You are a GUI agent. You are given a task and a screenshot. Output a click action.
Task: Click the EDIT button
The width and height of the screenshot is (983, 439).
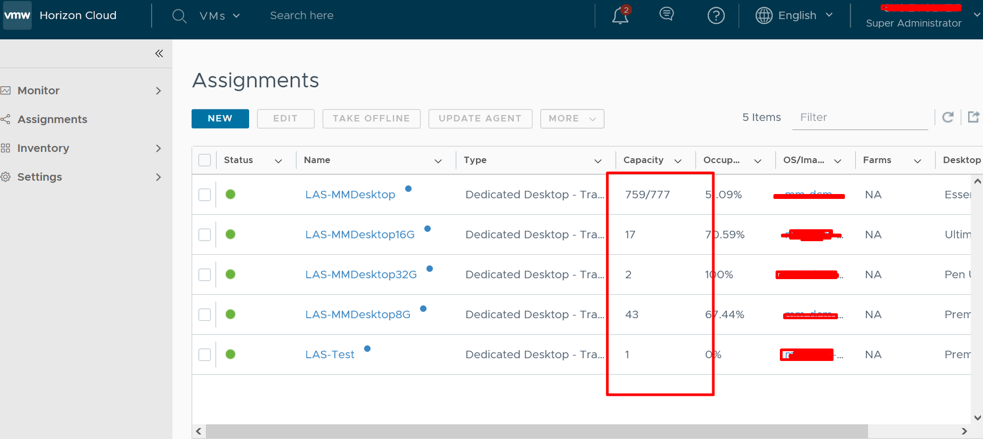[x=285, y=118]
